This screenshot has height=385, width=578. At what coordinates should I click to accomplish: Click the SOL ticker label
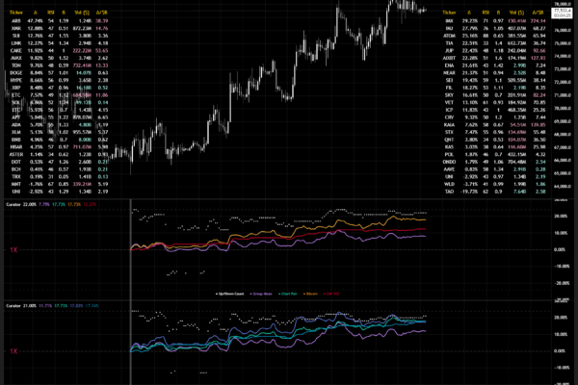pos(16,102)
